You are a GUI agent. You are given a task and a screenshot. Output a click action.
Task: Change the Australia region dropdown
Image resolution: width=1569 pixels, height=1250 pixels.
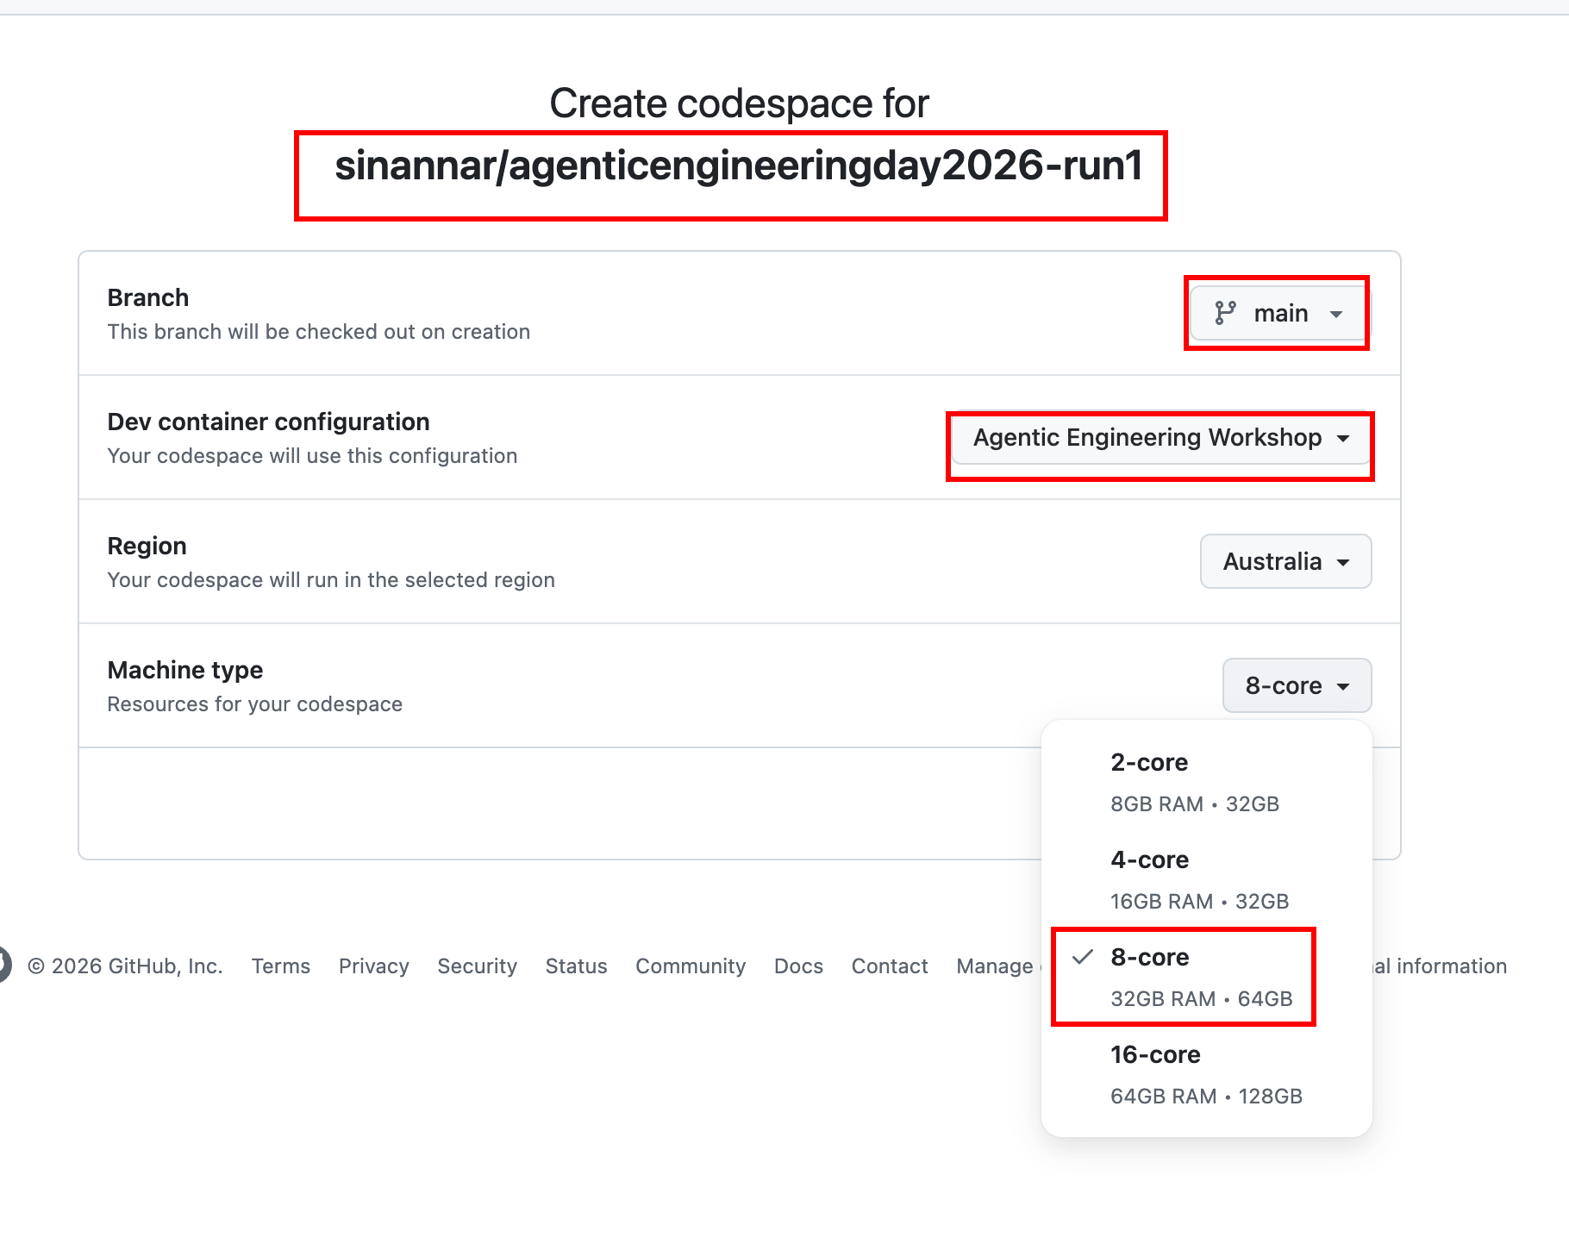pos(1285,561)
